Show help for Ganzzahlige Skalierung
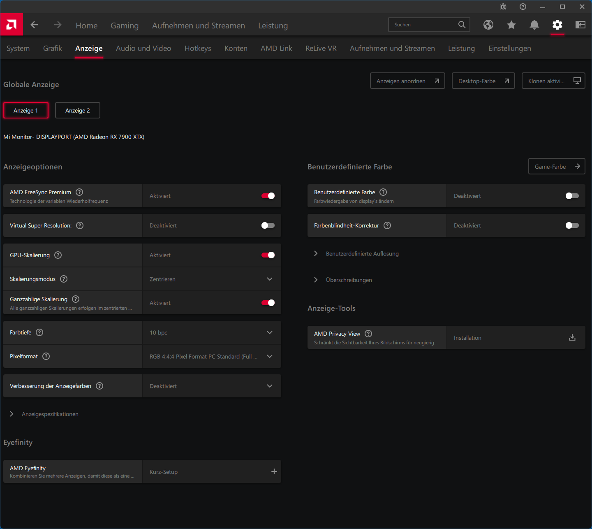The height and width of the screenshot is (529, 592). 76,299
